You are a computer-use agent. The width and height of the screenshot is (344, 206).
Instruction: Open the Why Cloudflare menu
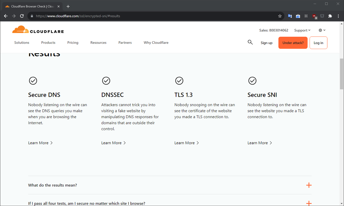pyautogui.click(x=156, y=43)
